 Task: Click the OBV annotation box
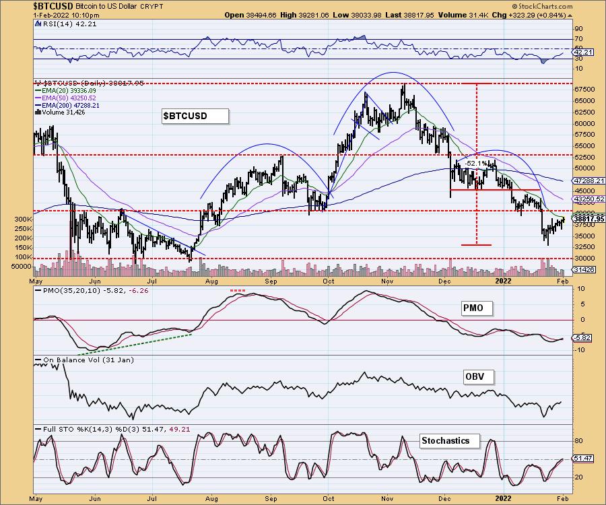[x=479, y=376]
